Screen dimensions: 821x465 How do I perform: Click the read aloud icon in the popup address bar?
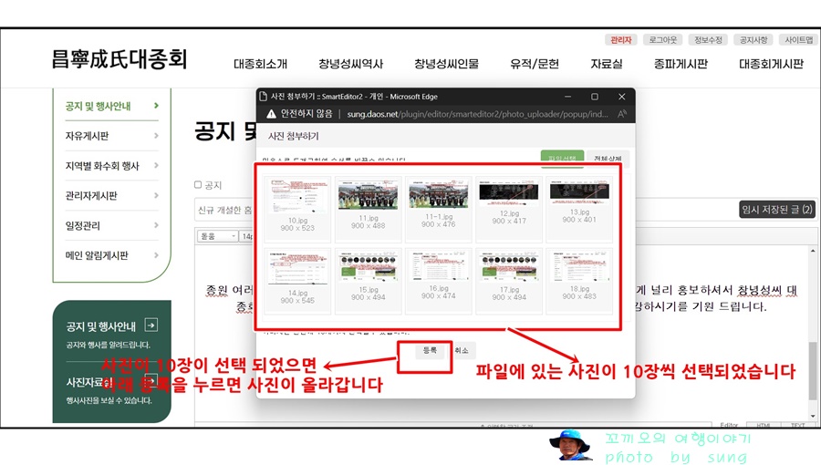click(621, 114)
